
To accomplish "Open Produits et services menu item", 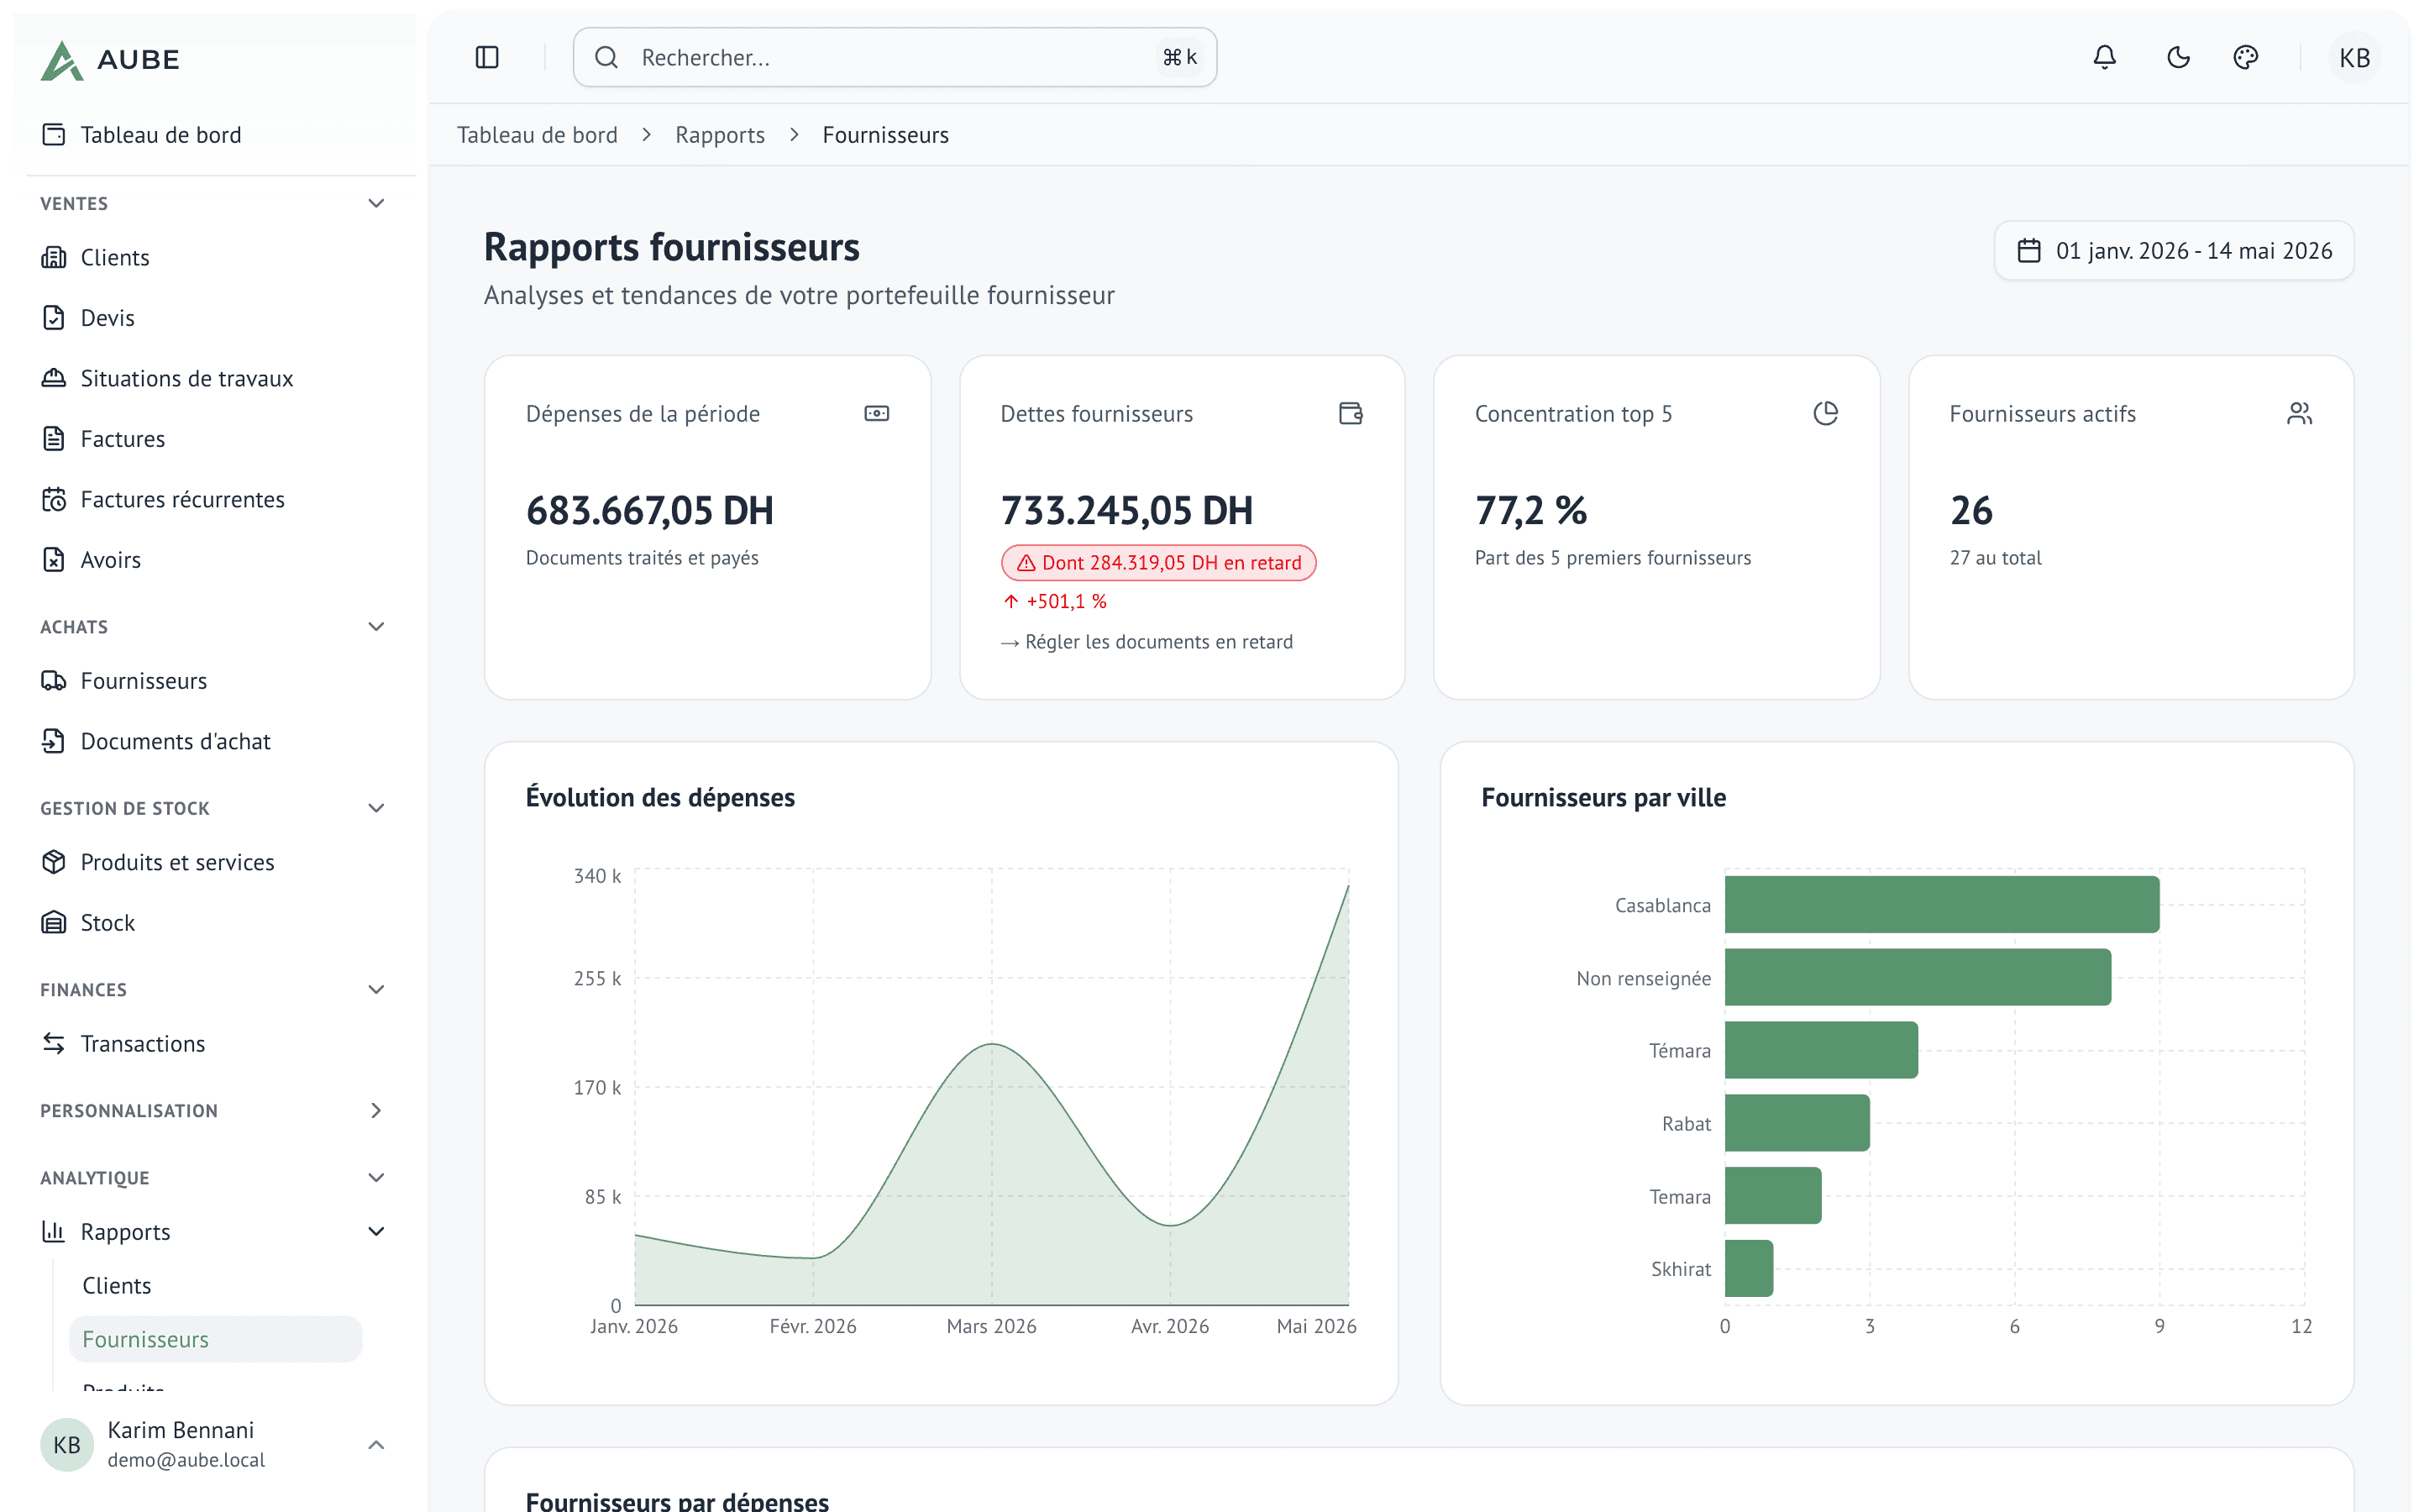I will click(214, 862).
